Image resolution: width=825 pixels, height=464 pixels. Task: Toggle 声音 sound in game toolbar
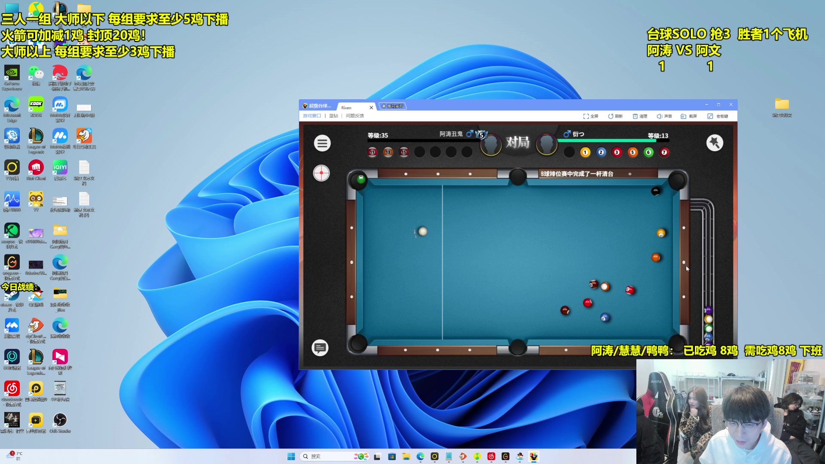coord(664,116)
